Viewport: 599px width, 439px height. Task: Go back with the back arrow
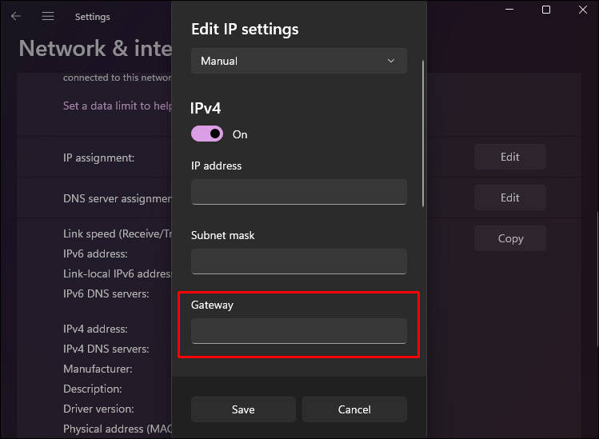pos(16,16)
